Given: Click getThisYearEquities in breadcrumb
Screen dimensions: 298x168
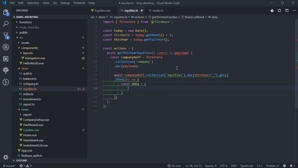Looking at the screenshot, I should (164, 17).
